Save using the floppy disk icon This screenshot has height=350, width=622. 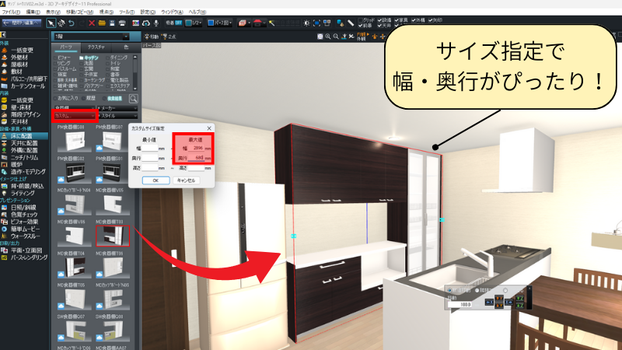tap(112, 23)
